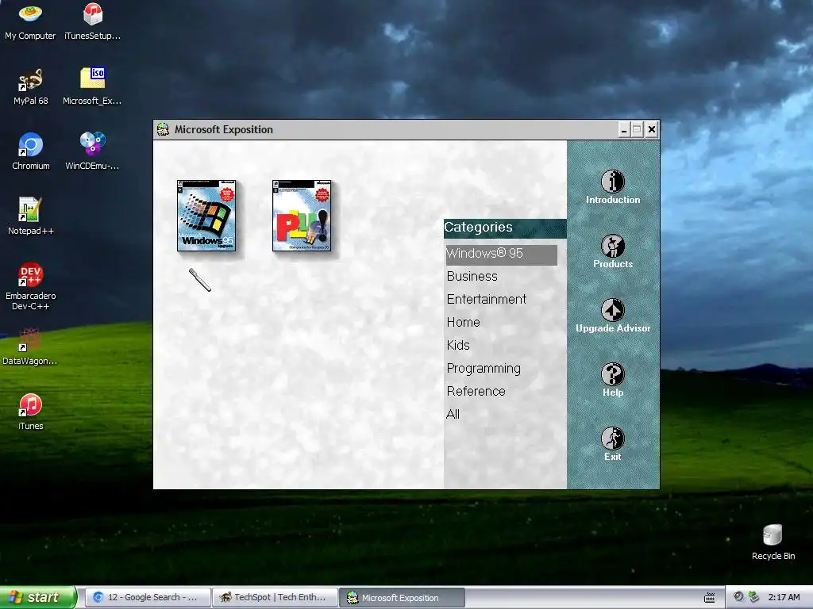Select the WinCDEmu desktop icon
Image resolution: width=813 pixels, height=609 pixels.
[x=92, y=151]
